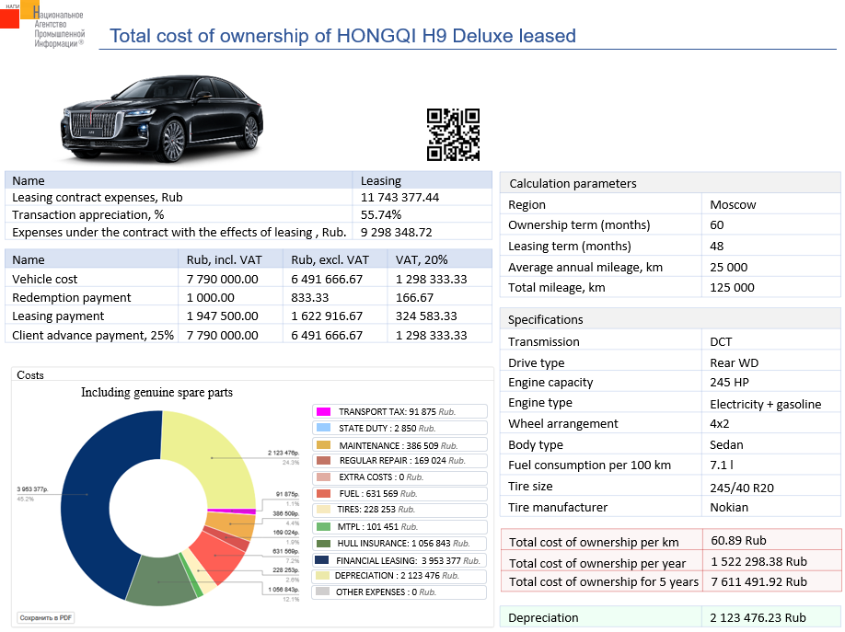Click the QR code image

coord(453,134)
